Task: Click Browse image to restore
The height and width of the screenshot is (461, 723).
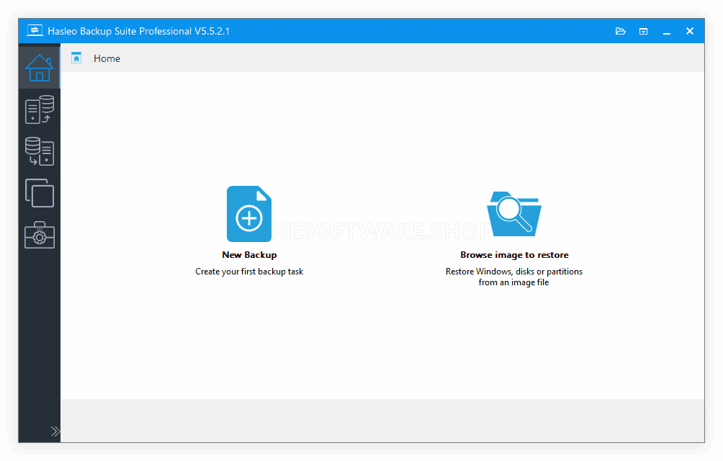Action: coord(514,254)
